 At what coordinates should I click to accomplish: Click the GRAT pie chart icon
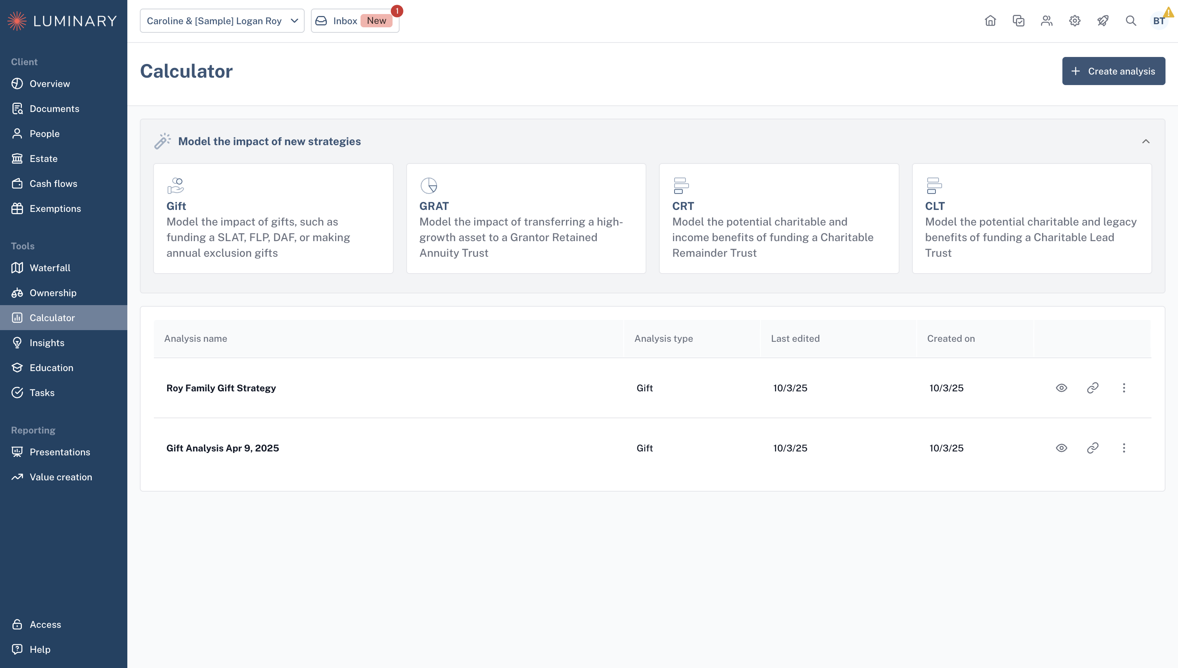click(x=428, y=186)
